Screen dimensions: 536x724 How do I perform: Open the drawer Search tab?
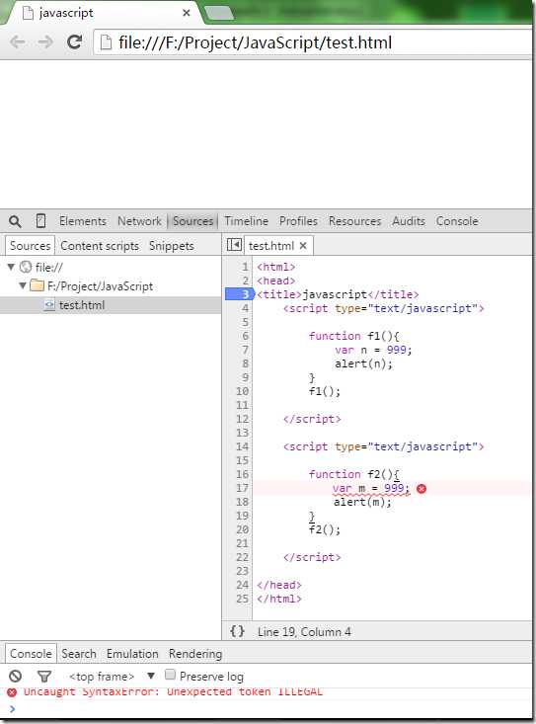[79, 654]
